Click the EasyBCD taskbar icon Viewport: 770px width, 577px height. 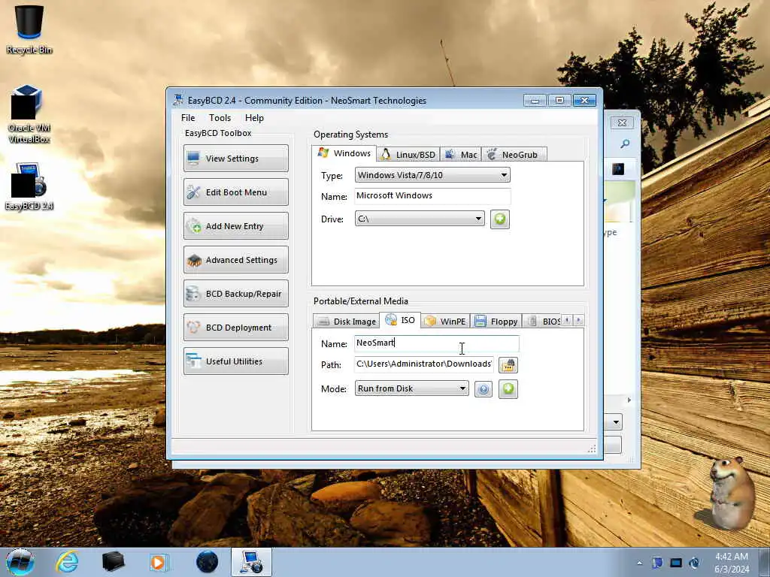[251, 562]
